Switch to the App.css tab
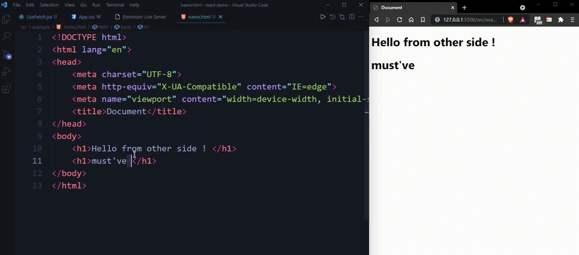The image size is (579, 255). tap(86, 16)
